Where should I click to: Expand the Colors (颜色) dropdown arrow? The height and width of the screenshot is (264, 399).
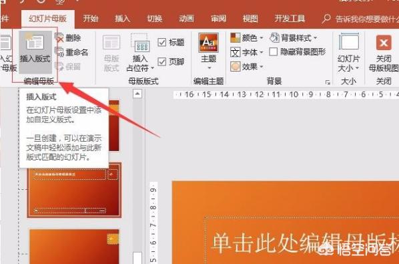pyautogui.click(x=262, y=38)
